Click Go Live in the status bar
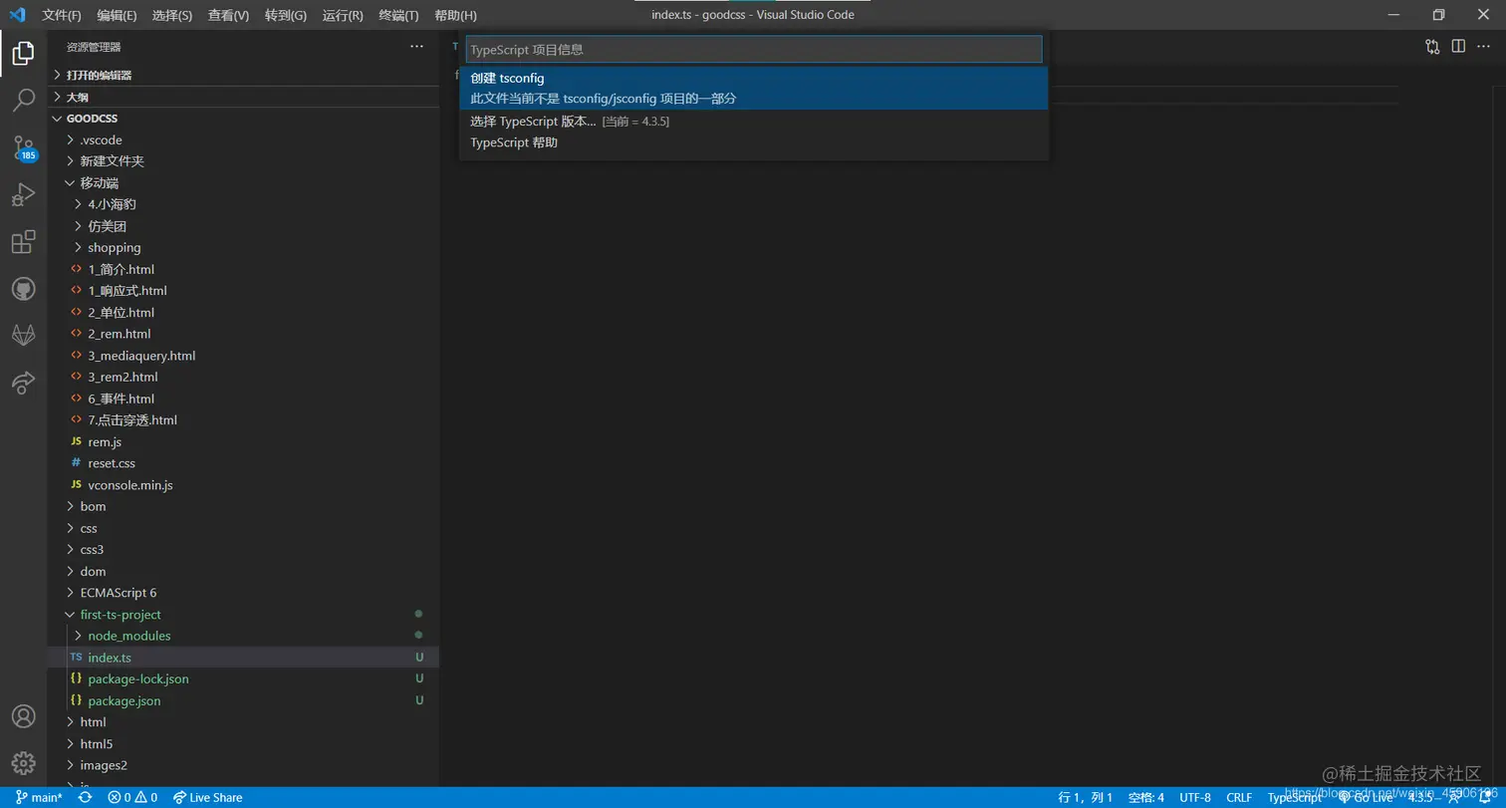Viewport: 1506px width, 808px height. pos(1366,797)
